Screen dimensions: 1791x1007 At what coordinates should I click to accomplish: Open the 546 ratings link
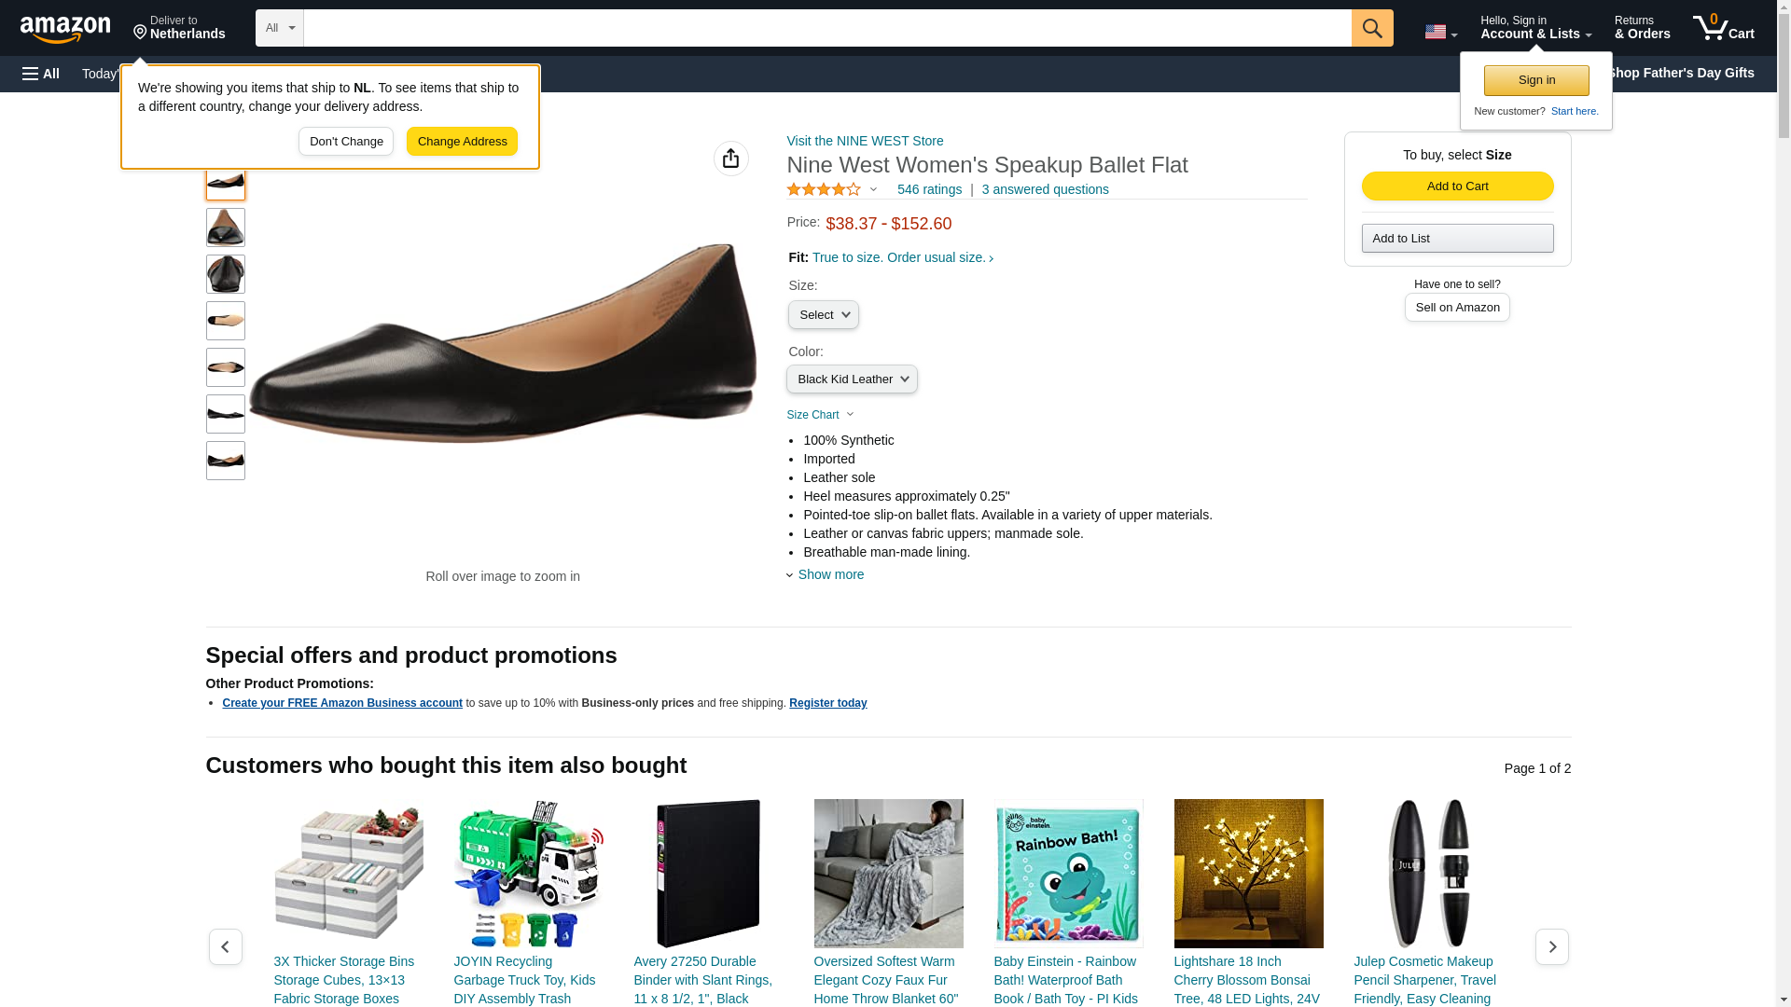pos(929,189)
